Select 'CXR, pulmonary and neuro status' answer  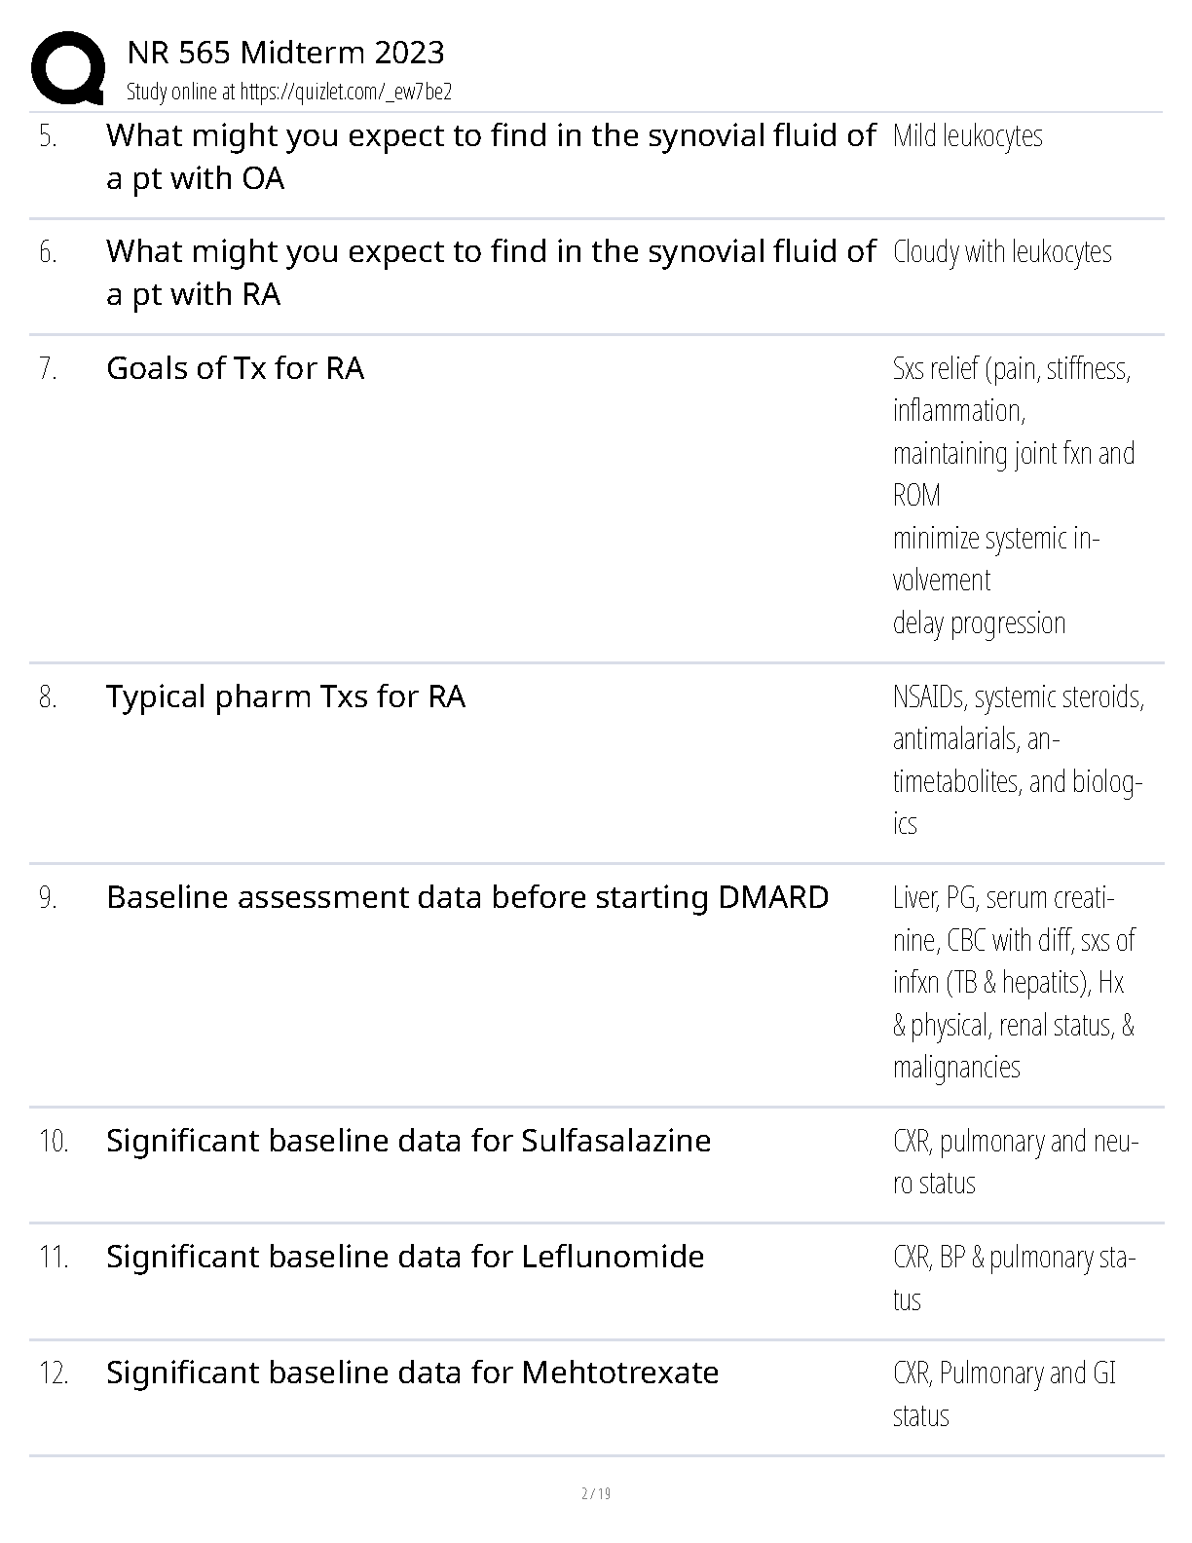coord(1015,1162)
